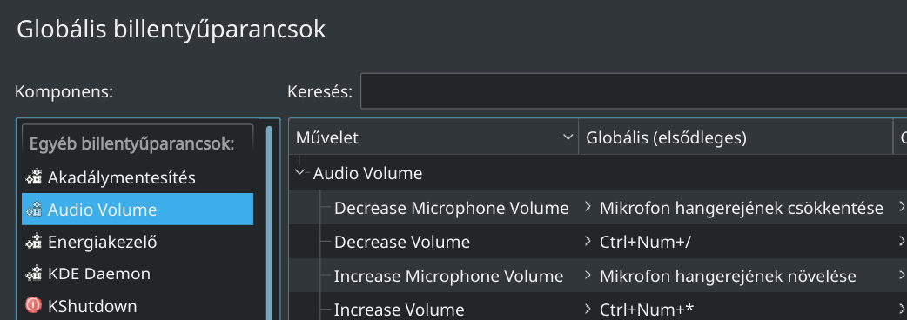The height and width of the screenshot is (320, 907).
Task: Collapse the Audio Volume tree node
Action: click(x=299, y=172)
